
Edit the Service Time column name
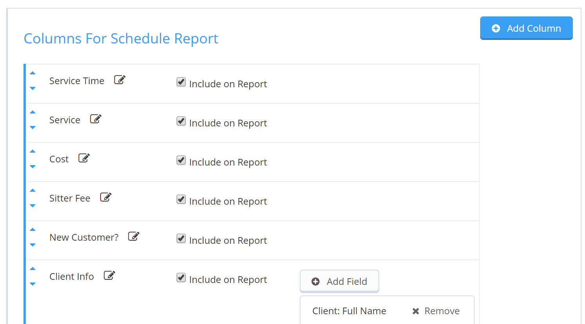click(120, 80)
